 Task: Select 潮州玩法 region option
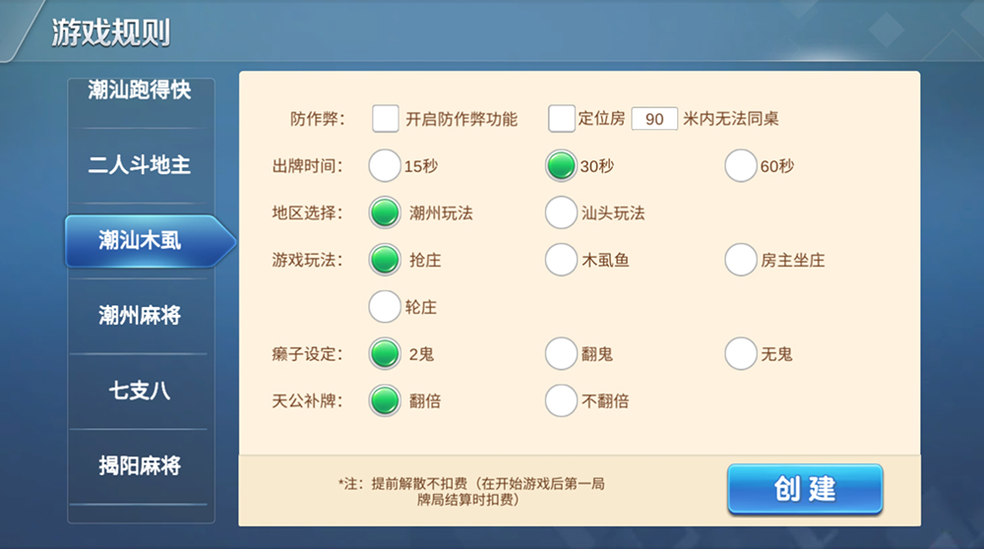385,213
